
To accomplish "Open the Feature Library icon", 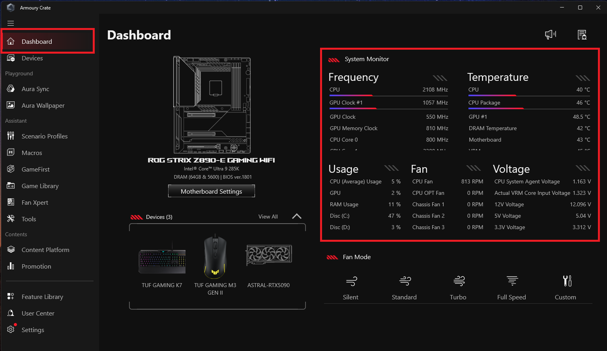I will pyautogui.click(x=11, y=297).
